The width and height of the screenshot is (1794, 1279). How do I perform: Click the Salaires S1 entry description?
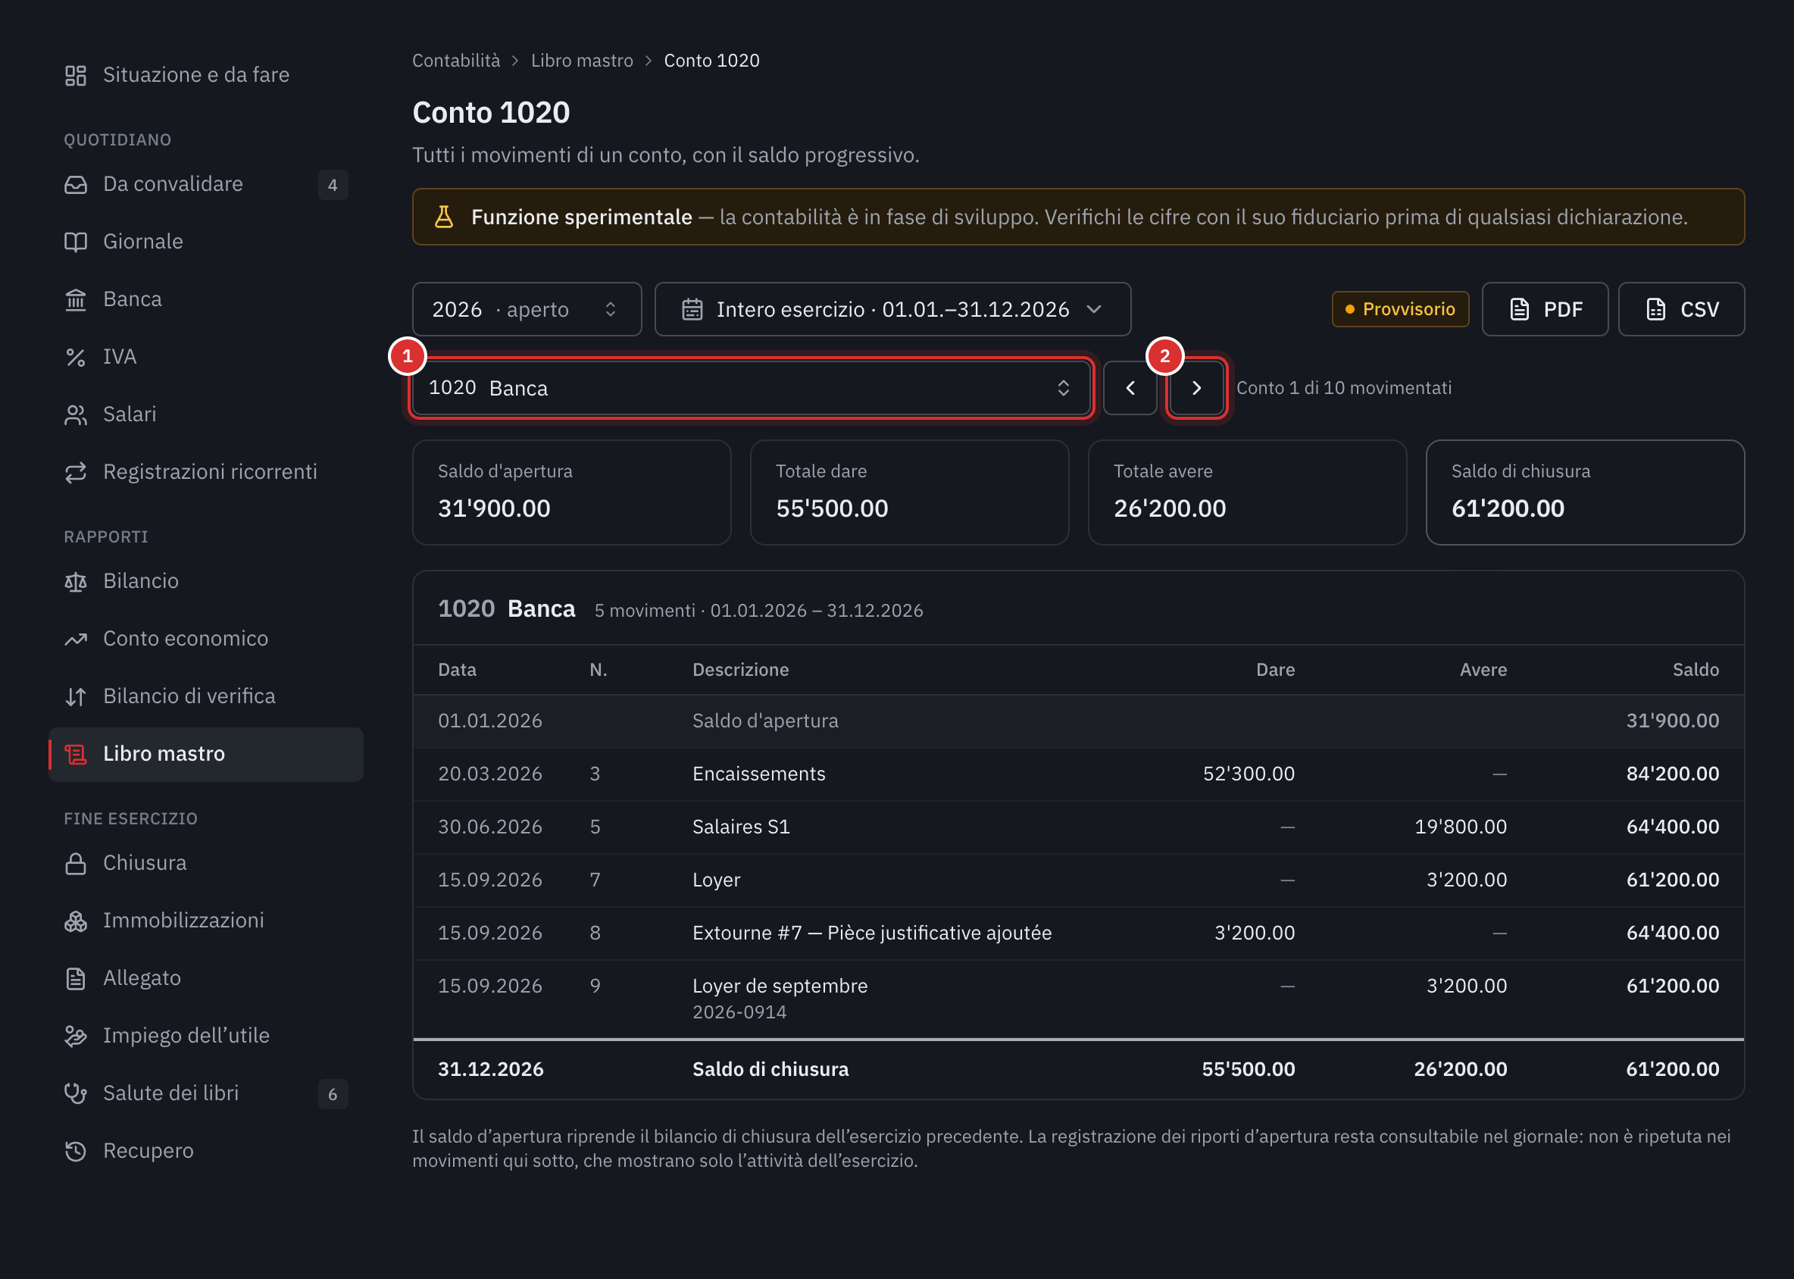[740, 826]
